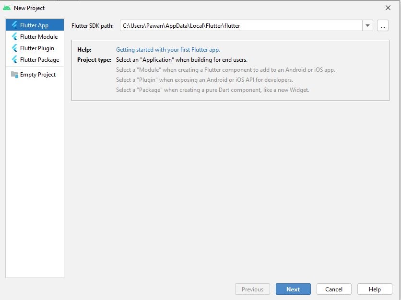Select the Flutter Plugin project type
The image size is (401, 300).
(37, 48)
